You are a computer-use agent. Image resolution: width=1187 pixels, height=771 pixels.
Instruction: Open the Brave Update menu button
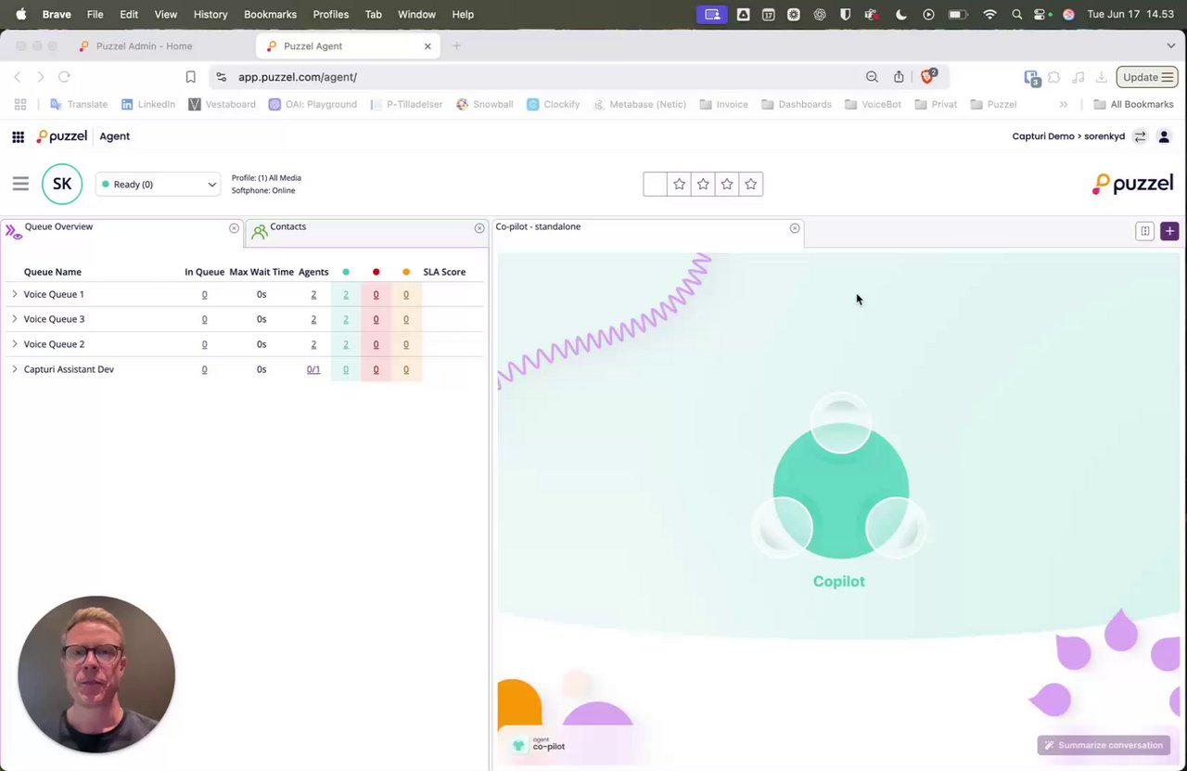click(x=1147, y=77)
